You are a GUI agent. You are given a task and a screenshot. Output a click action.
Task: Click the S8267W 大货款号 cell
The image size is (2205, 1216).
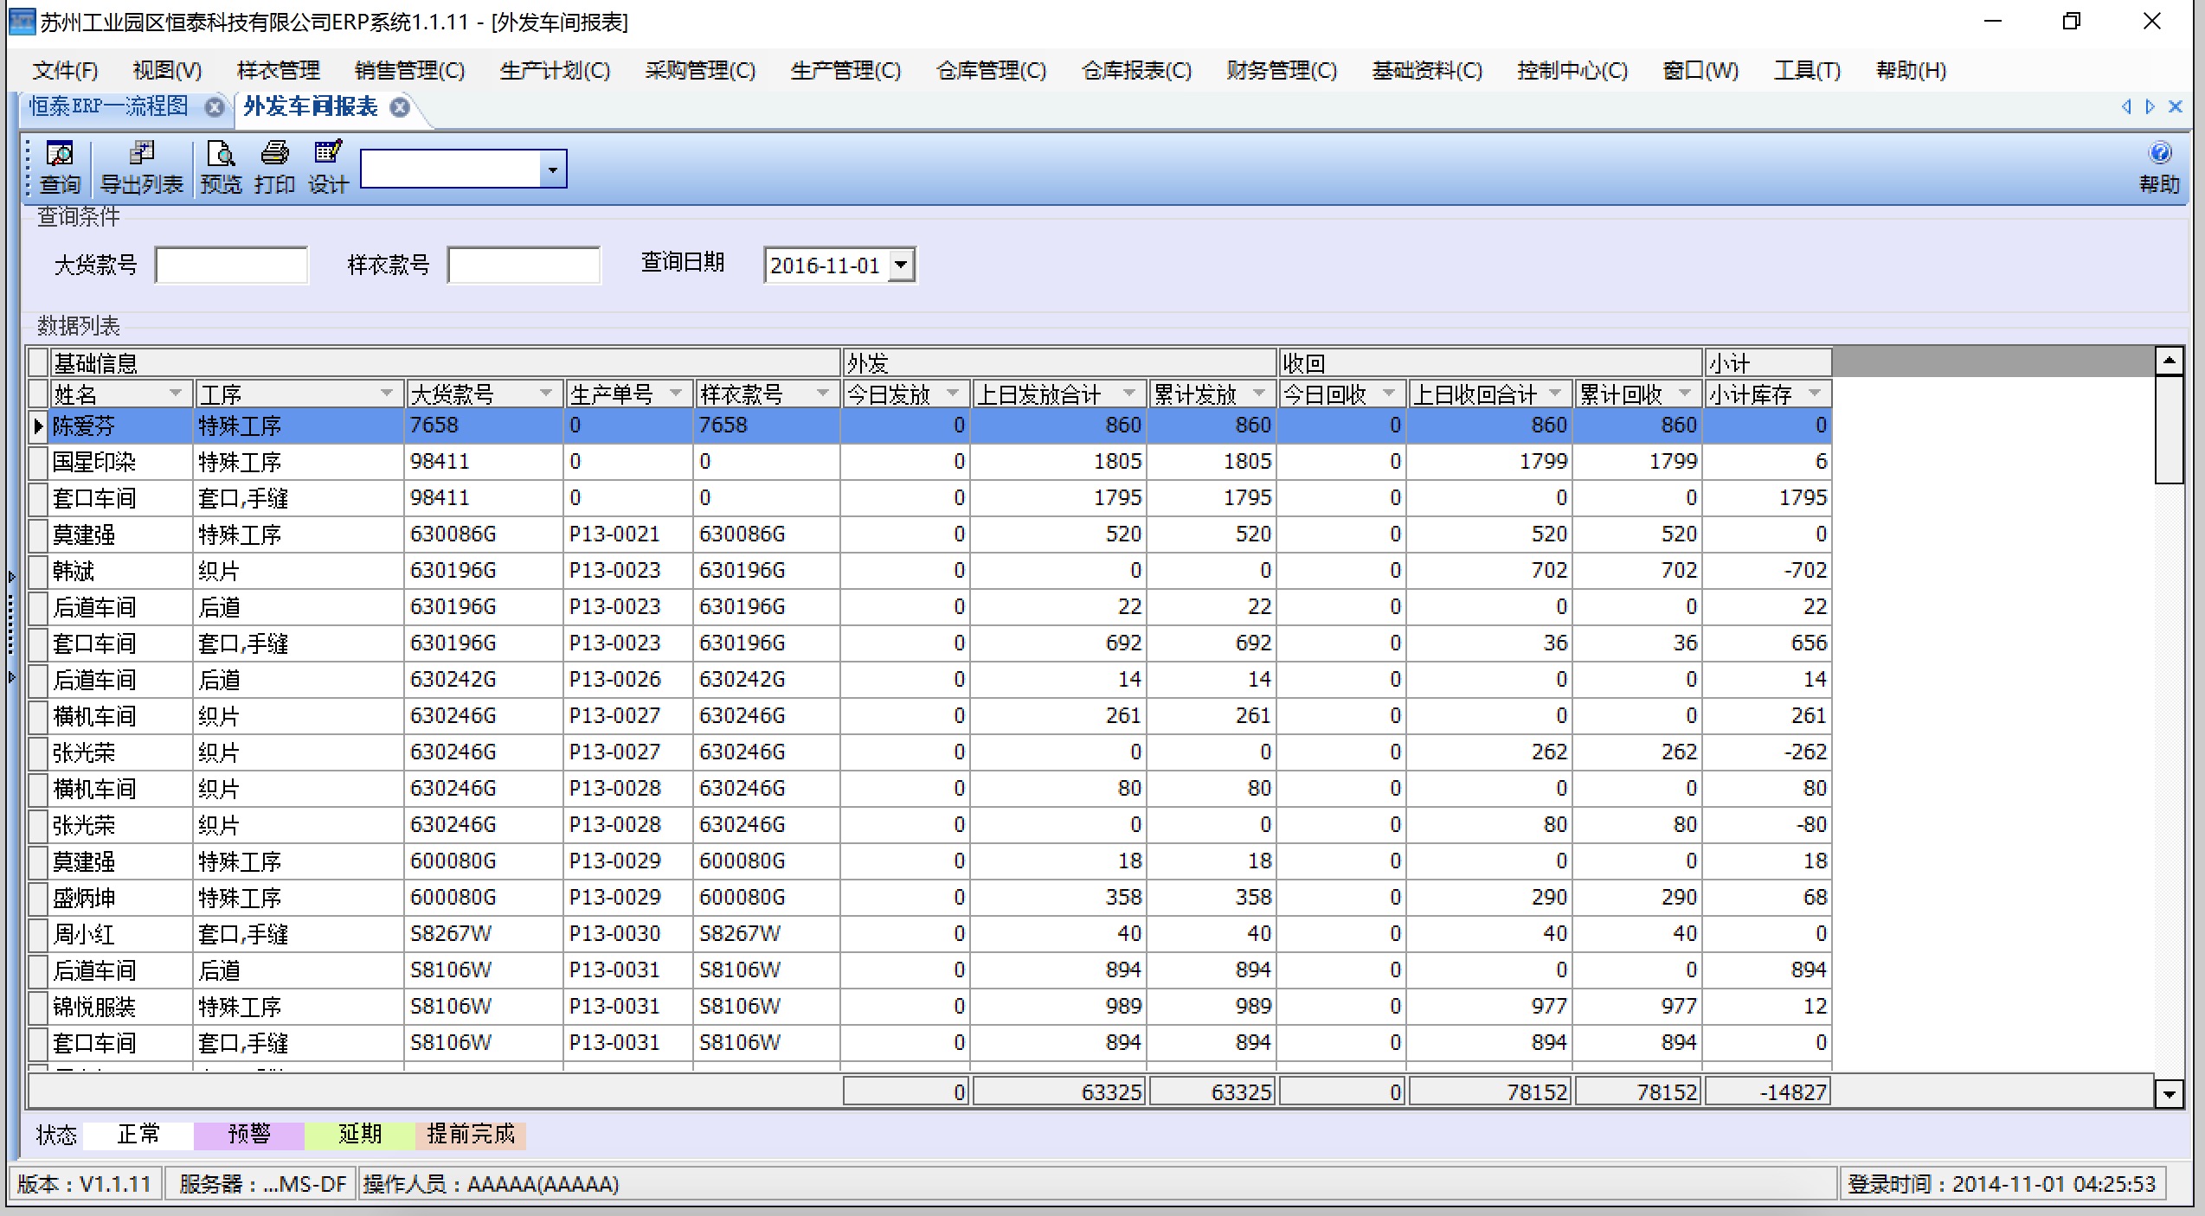click(484, 934)
